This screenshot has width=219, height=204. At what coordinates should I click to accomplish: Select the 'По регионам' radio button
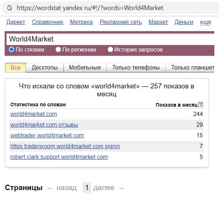[x=58, y=49]
